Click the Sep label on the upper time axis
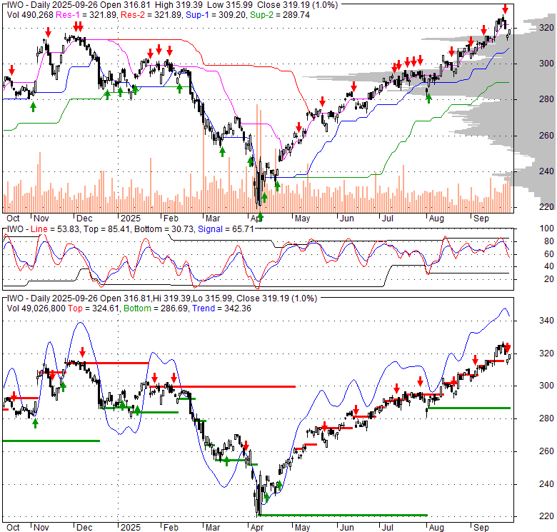 481,219
